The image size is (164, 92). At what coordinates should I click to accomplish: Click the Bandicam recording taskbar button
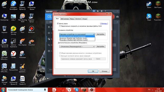(x=92, y=90)
